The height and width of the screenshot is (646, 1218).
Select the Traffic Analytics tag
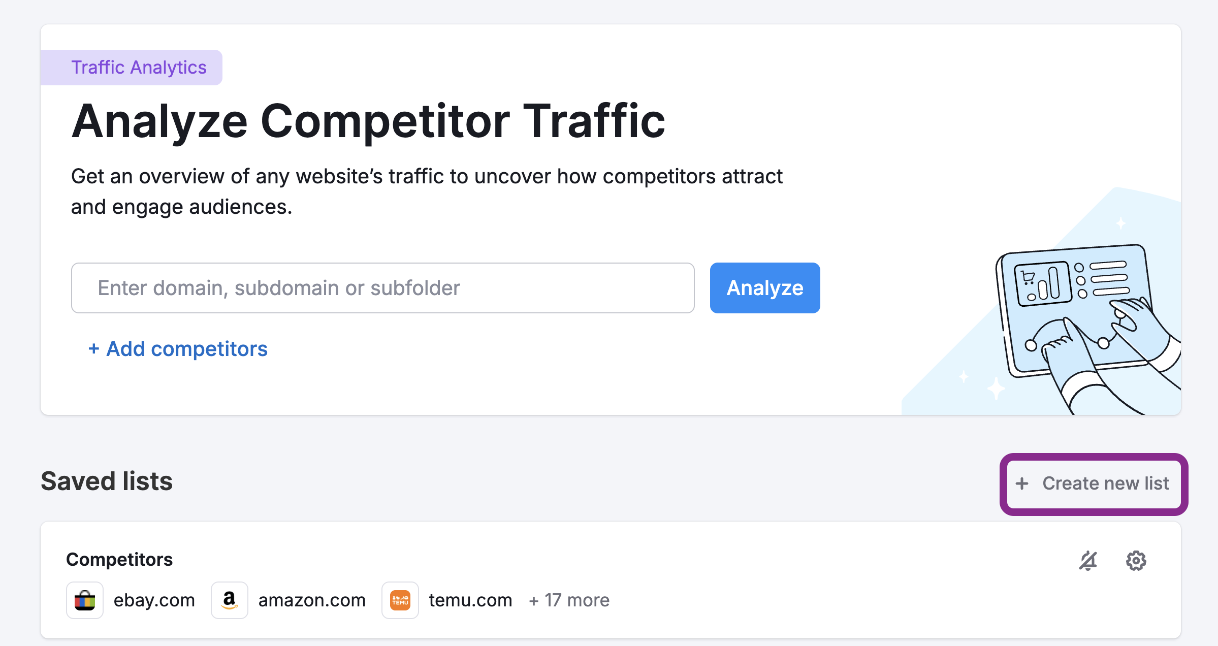coord(138,68)
